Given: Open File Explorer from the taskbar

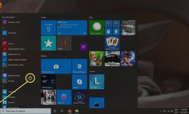Looking at the screenshot, I should pos(77,111).
